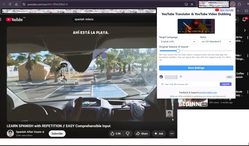Open options menu for 'Minute Easy' video
Screen dimensions: 249x146
[x=248, y=92]
